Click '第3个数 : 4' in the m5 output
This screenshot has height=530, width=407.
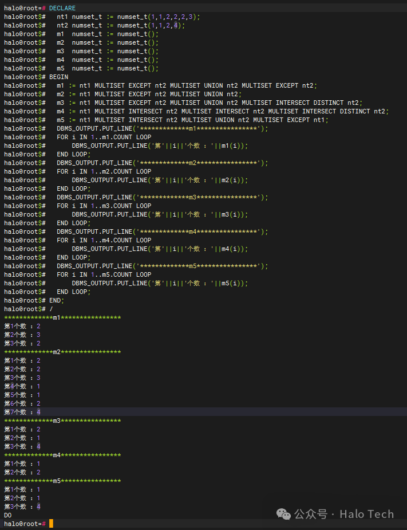[22, 507]
